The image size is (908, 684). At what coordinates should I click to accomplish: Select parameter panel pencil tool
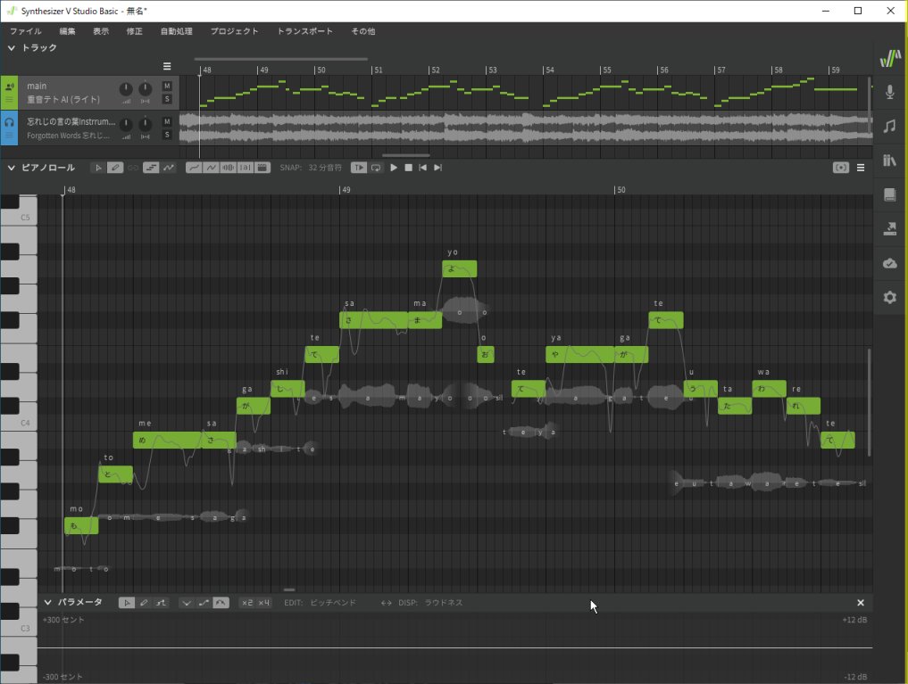144,603
